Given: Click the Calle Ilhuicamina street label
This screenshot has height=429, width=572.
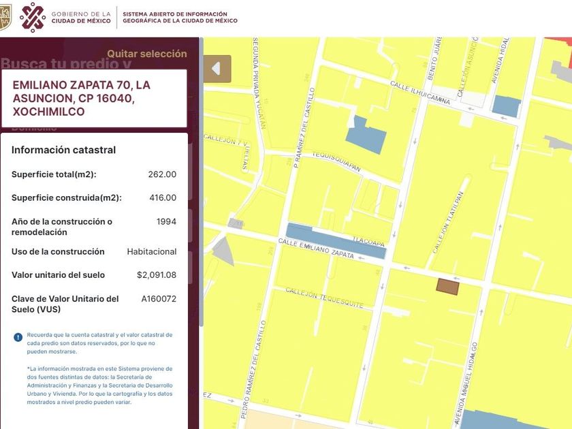Looking at the screenshot, I should (420, 93).
